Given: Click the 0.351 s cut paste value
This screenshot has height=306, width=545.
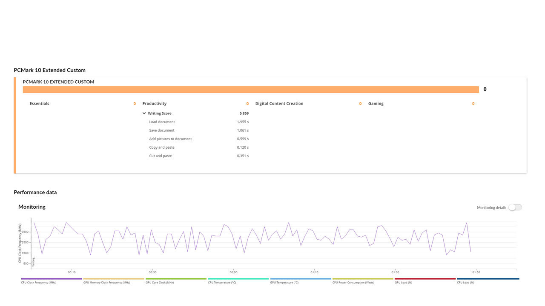Looking at the screenshot, I should [x=243, y=156].
